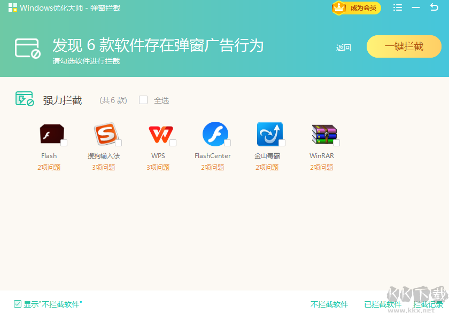Select the 搜狗输入法 icon

point(105,134)
